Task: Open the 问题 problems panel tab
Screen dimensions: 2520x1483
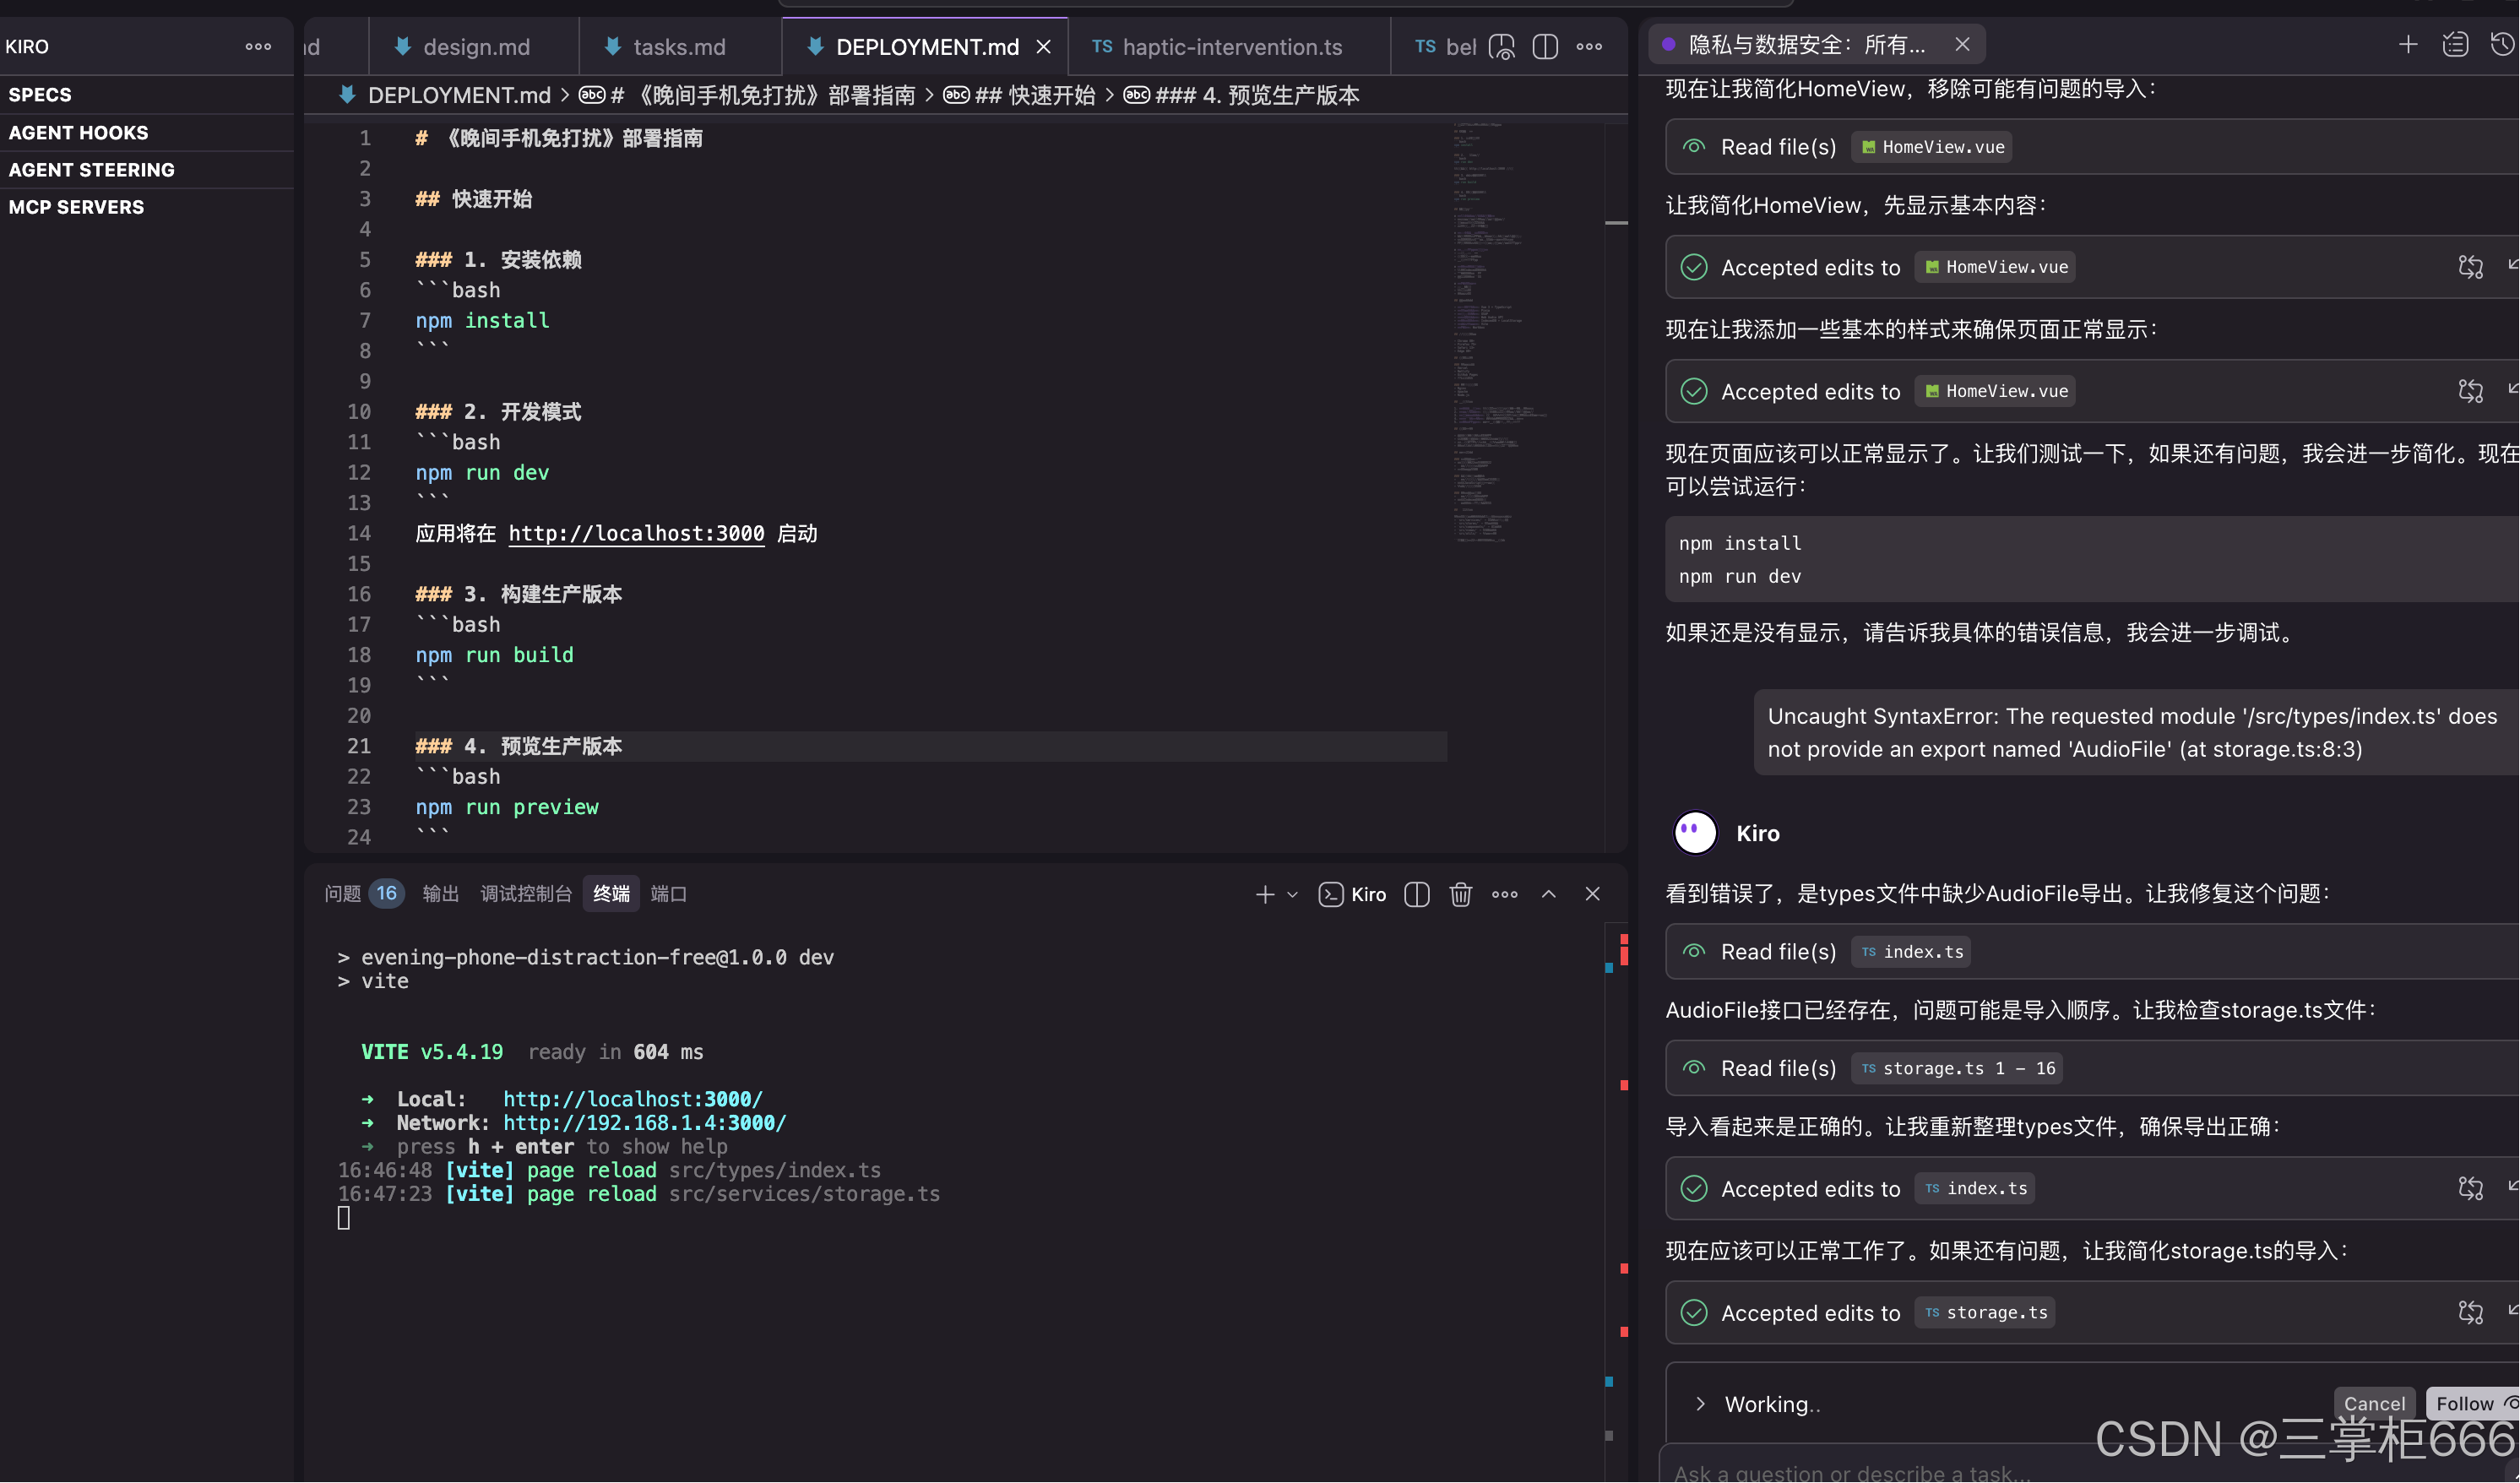Action: [343, 894]
